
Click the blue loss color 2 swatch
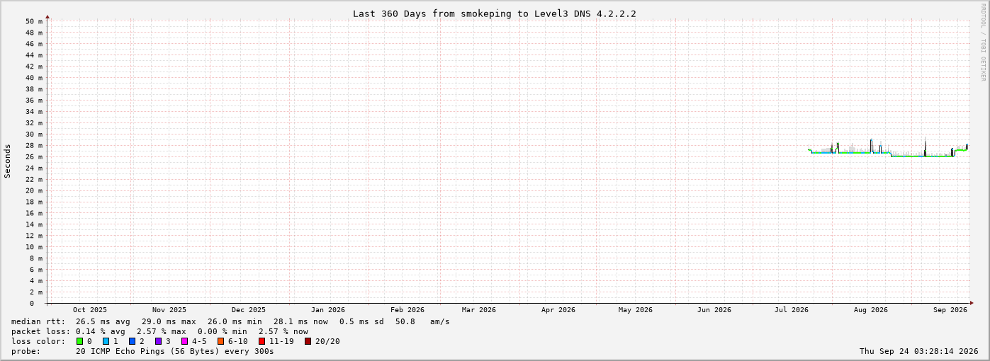click(132, 341)
